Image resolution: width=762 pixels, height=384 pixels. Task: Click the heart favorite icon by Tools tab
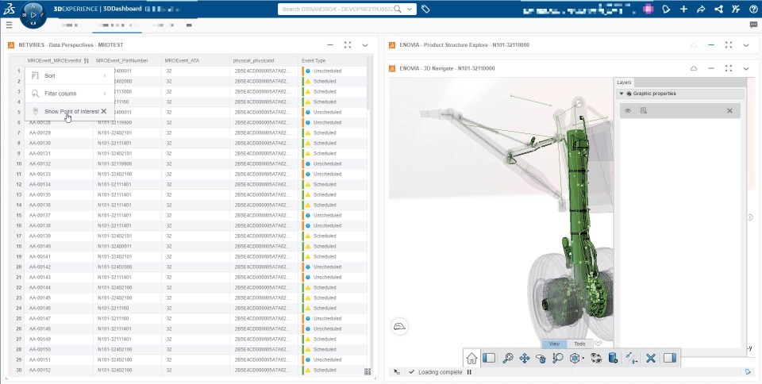(598, 344)
